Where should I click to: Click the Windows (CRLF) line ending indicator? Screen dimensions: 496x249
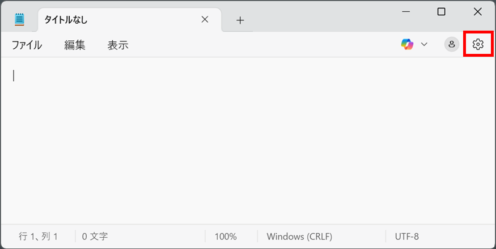[299, 237]
